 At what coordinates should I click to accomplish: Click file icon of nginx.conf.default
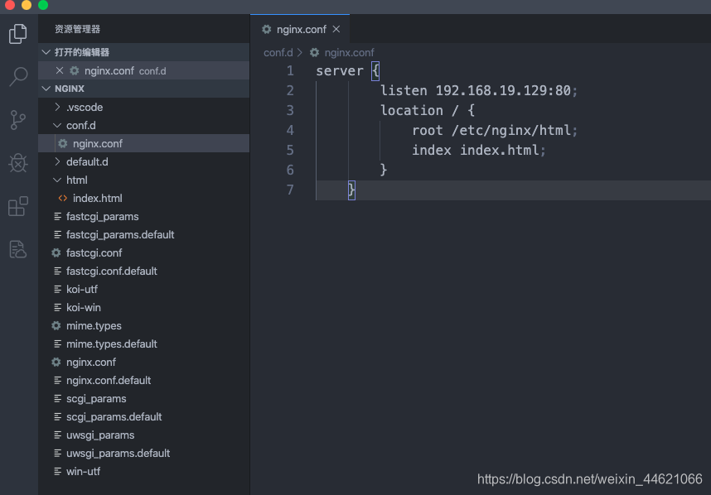click(x=57, y=381)
